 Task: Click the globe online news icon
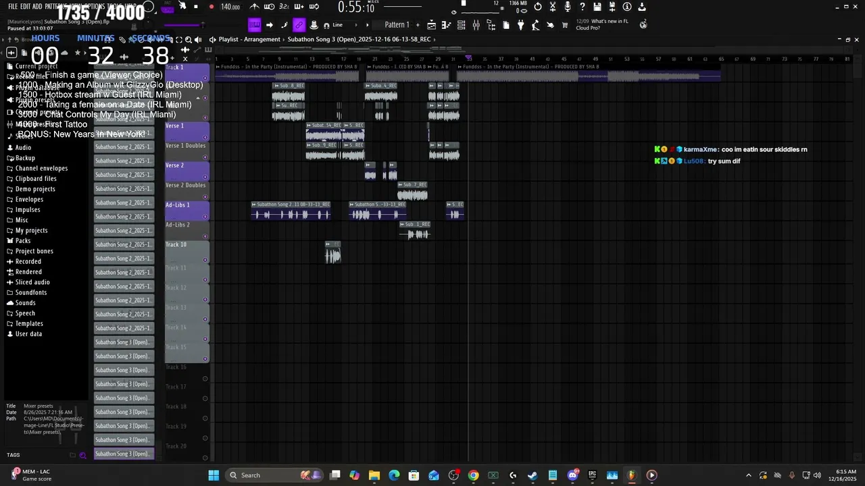(643, 24)
